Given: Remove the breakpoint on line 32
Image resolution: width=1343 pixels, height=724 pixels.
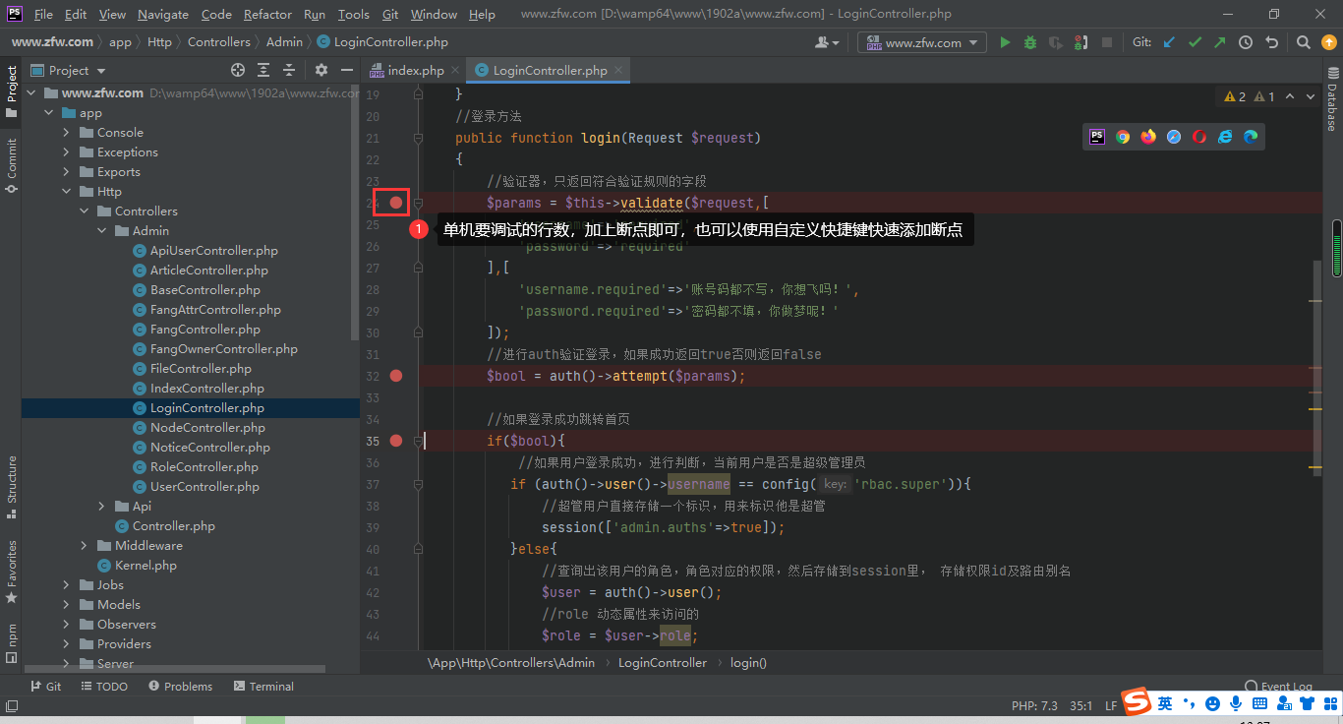Looking at the screenshot, I should (396, 376).
